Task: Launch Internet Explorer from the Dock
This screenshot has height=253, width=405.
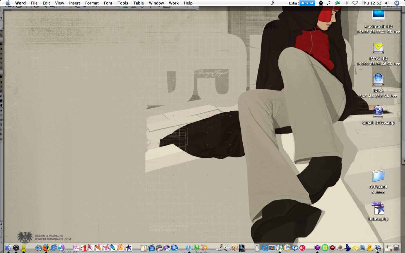Action: [x=54, y=248]
